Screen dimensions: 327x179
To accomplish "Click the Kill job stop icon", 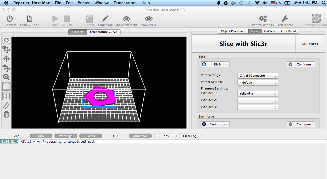I will (x=67, y=19).
